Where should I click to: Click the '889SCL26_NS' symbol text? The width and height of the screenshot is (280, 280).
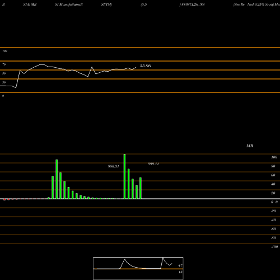[193, 4]
